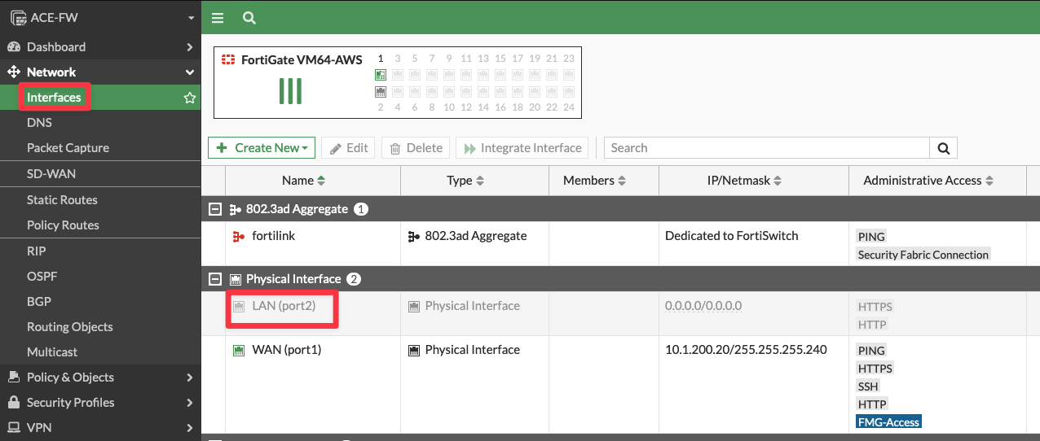Focus the interface Search field
The height and width of the screenshot is (441, 1040).
pyautogui.click(x=766, y=148)
